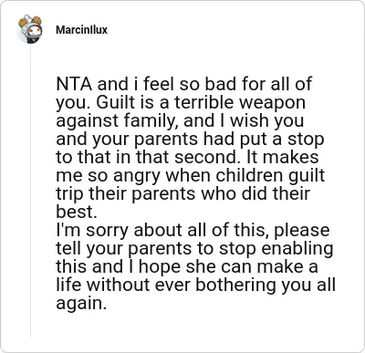Click the line "and your parents had put a stop"
Image resolution: width=365 pixels, height=353 pixels.
point(190,139)
